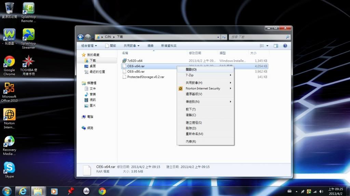This screenshot has height=196, width=350.
Task: Select 媒體櫃 in the navigation pane
Action: [x=89, y=83]
